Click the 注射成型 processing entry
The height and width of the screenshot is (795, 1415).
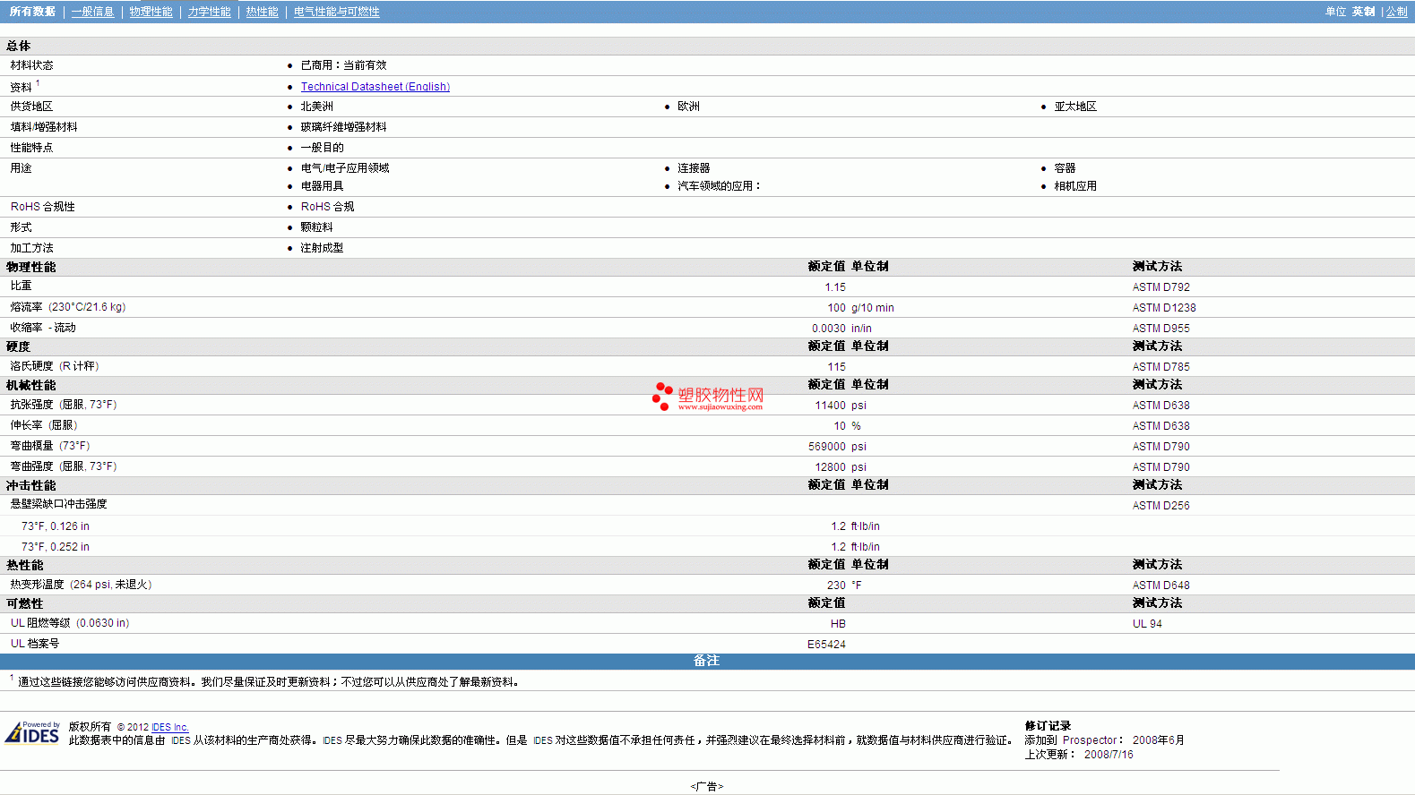[x=323, y=248]
